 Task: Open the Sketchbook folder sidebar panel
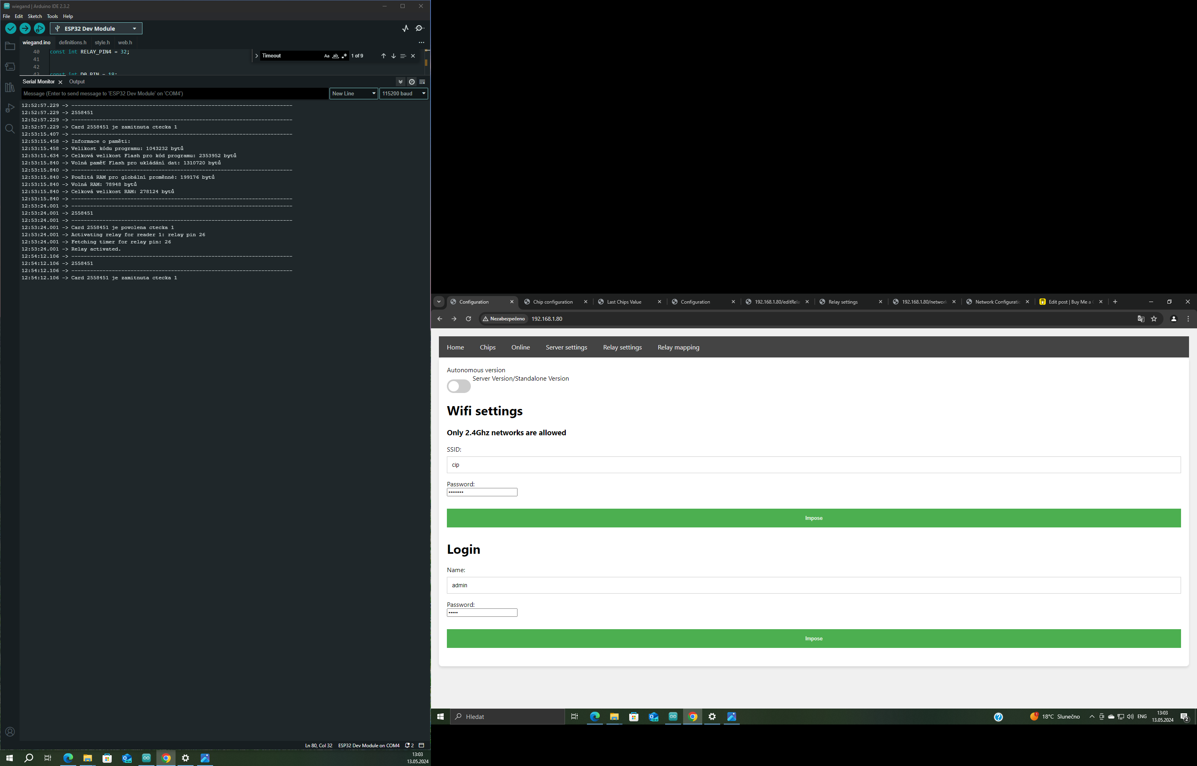(x=10, y=46)
